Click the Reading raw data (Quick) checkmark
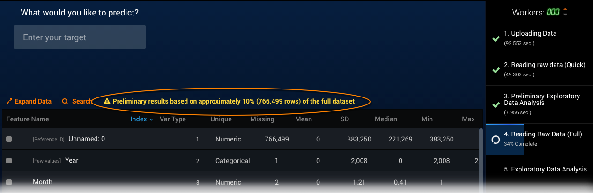 pos(496,70)
